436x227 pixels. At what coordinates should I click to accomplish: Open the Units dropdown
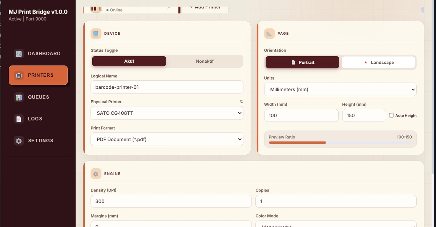(340, 89)
